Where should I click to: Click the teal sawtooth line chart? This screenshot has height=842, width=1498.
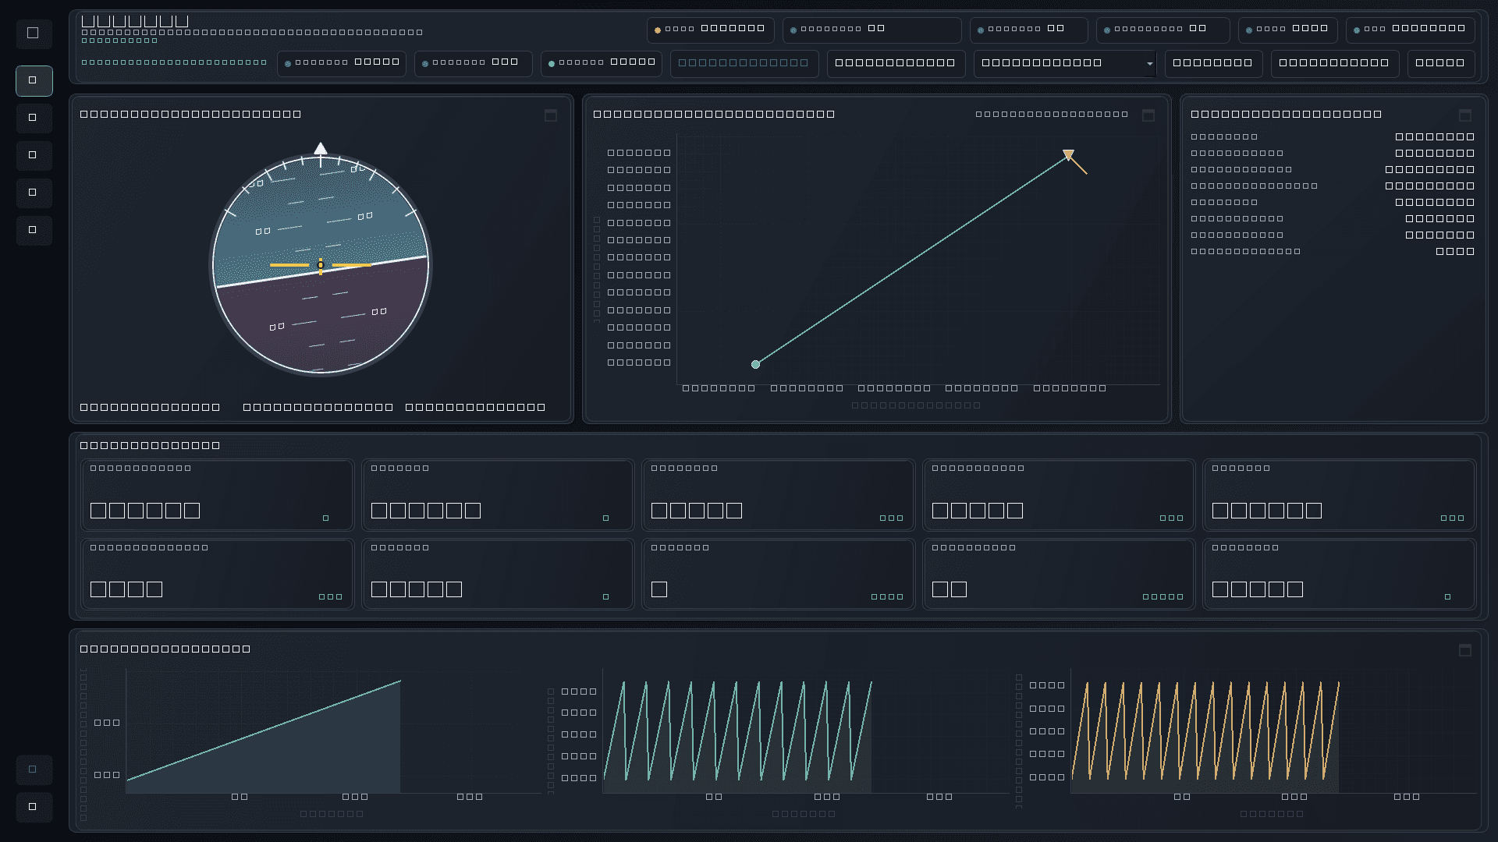point(737,731)
